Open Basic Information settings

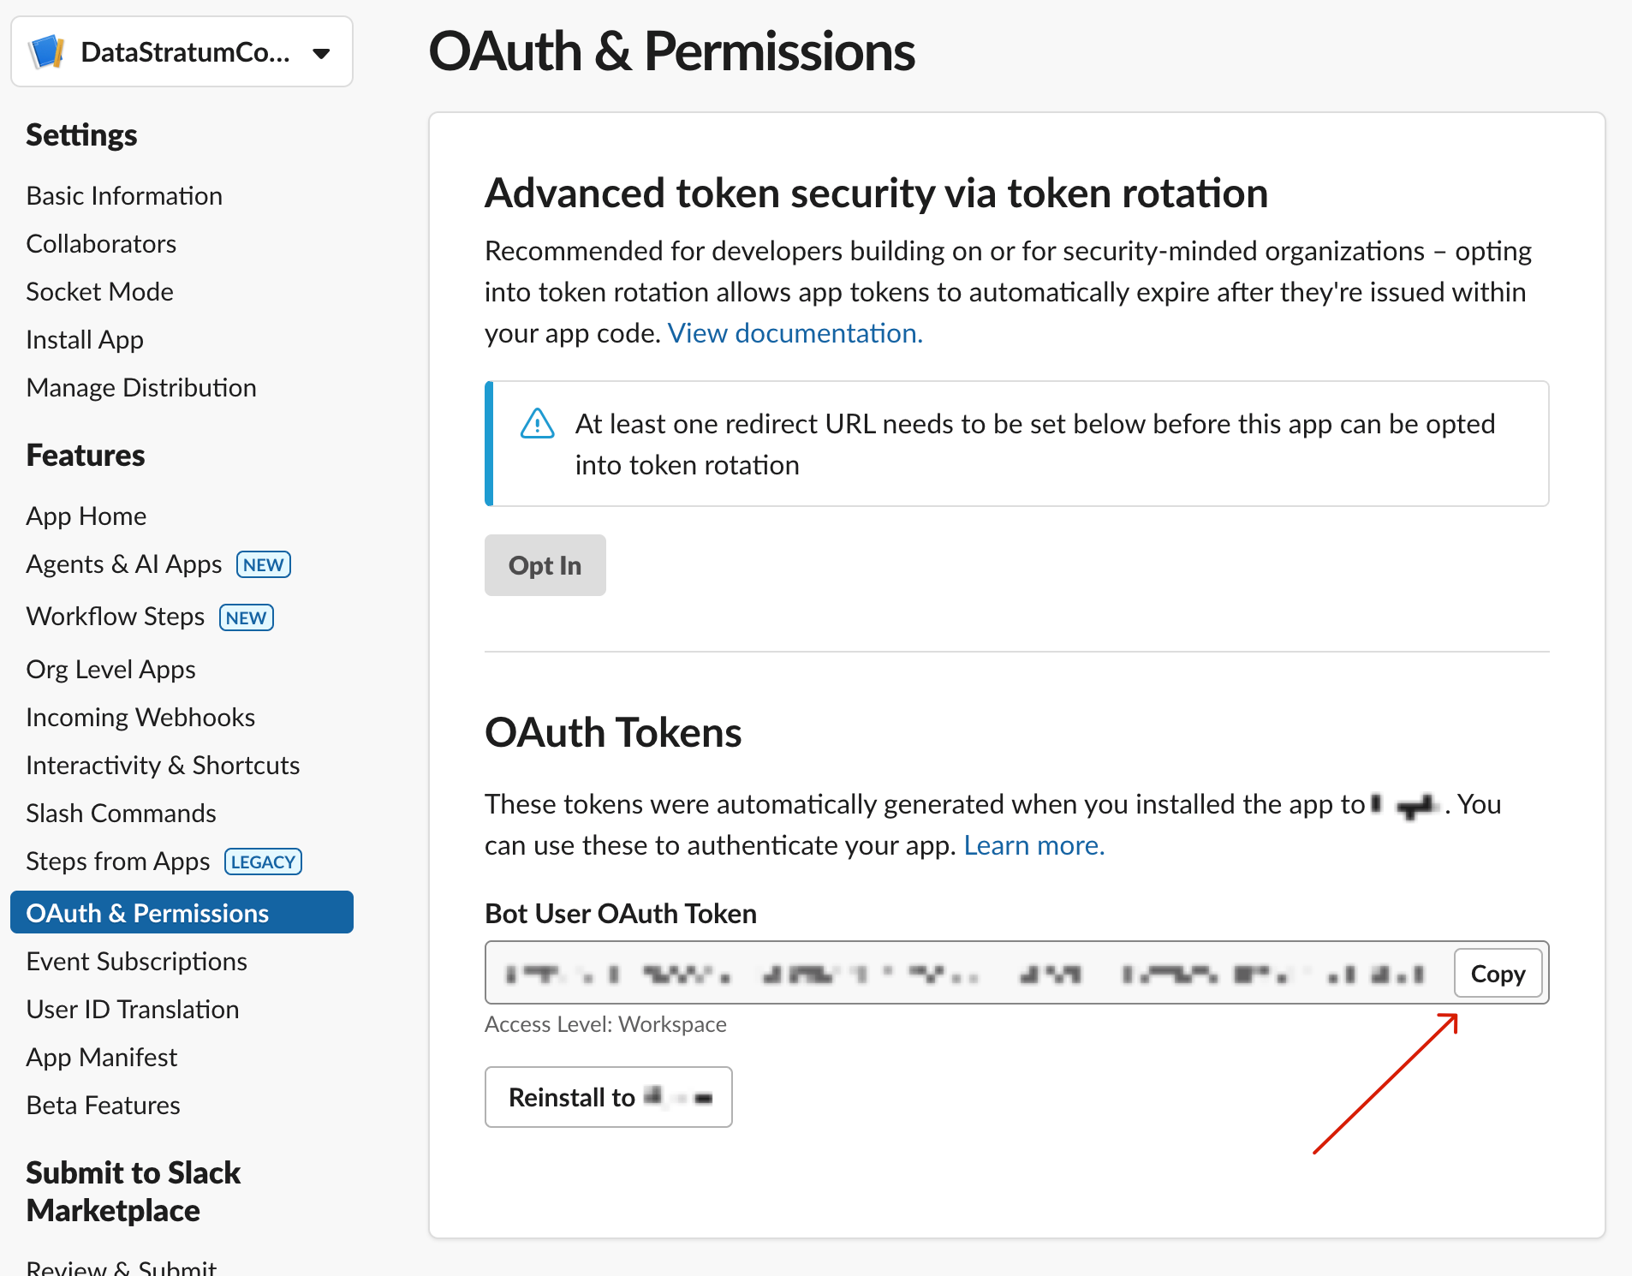pos(124,196)
